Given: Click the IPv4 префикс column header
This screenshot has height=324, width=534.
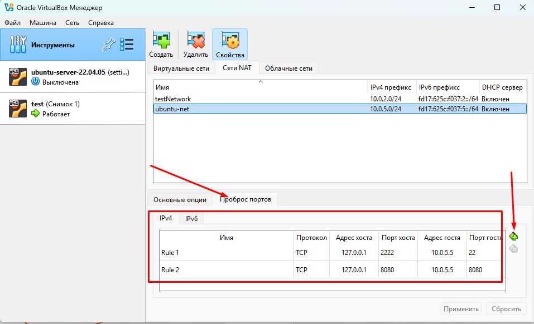Looking at the screenshot, I should (x=392, y=87).
